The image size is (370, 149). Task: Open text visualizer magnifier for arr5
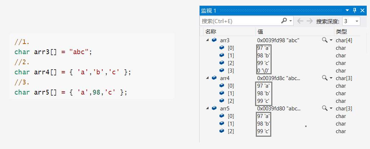click(x=325, y=108)
